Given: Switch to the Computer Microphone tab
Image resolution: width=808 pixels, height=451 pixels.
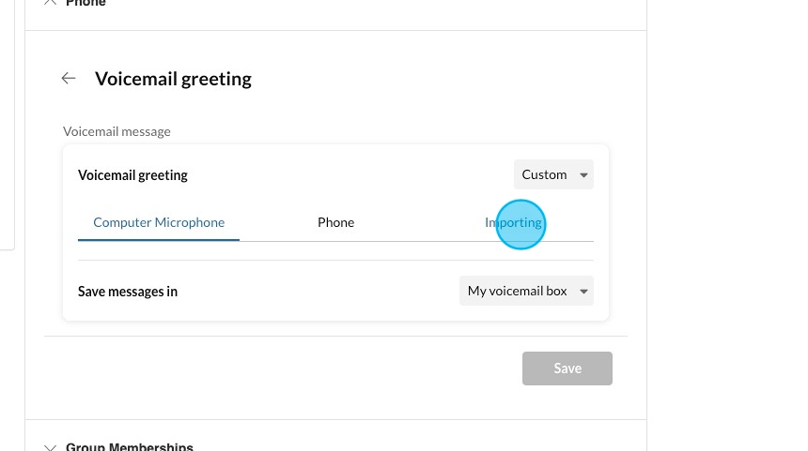Looking at the screenshot, I should pyautogui.click(x=159, y=222).
